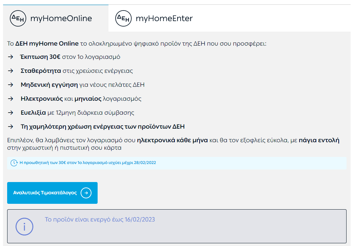The image size is (352, 246).
Task: Select the text 'Σταθερότητα στις χρεώσεις ενέργειας'
Action: tap(77, 71)
